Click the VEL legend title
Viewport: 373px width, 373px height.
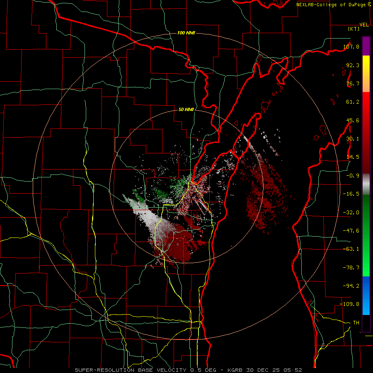pos(364,25)
